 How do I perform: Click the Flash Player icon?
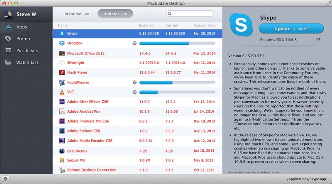click(x=61, y=73)
